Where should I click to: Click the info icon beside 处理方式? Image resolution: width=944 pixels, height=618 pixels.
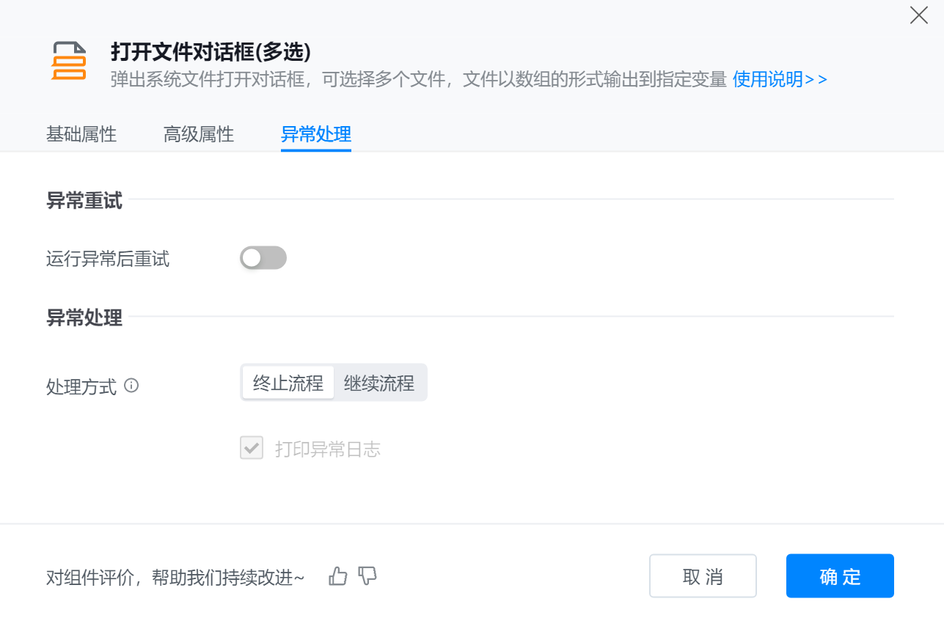pyautogui.click(x=131, y=385)
